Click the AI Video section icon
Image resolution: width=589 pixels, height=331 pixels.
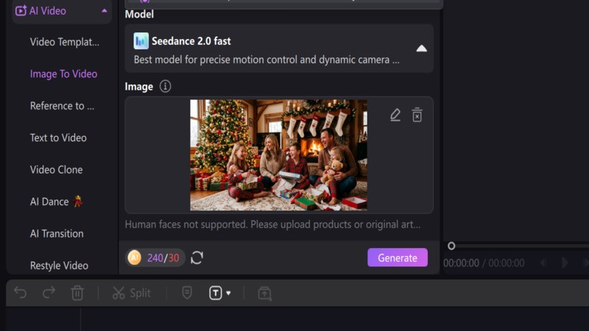pos(21,10)
